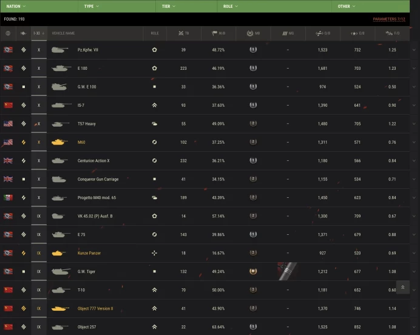Image resolution: width=420 pixels, height=335 pixels.
Task: Sort by nation globe column icon
Action: (8, 33)
